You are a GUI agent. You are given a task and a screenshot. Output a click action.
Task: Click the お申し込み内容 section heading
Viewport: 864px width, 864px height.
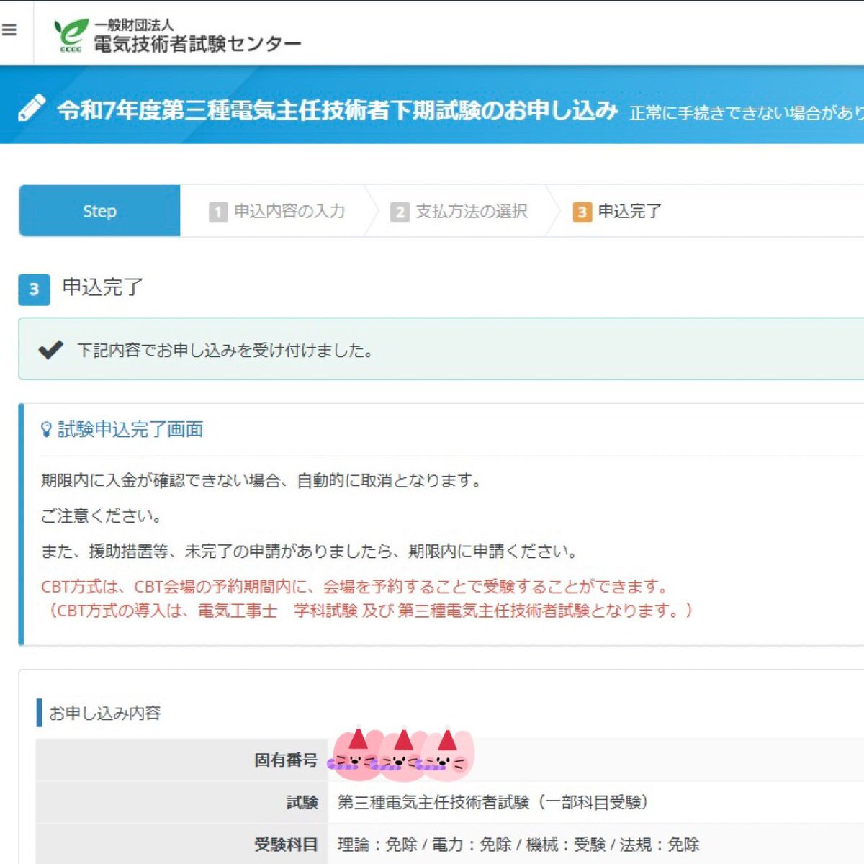(105, 714)
